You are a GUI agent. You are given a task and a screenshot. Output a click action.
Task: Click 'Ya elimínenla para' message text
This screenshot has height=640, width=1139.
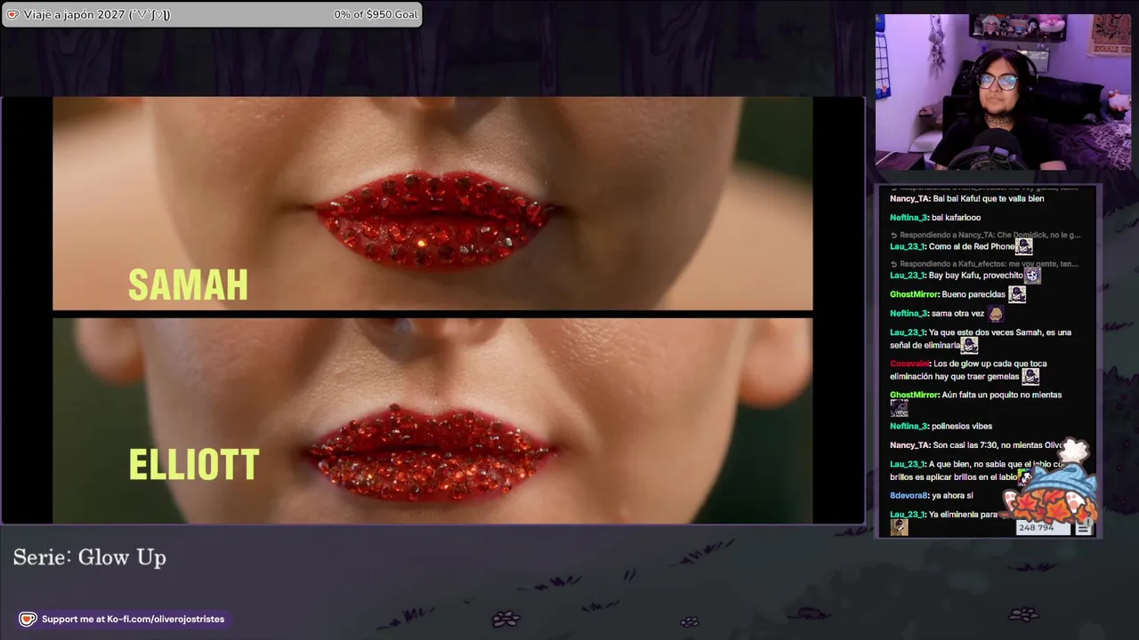[x=964, y=514]
